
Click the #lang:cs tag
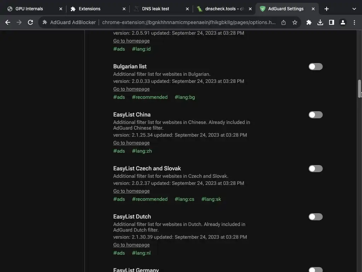pos(184,199)
